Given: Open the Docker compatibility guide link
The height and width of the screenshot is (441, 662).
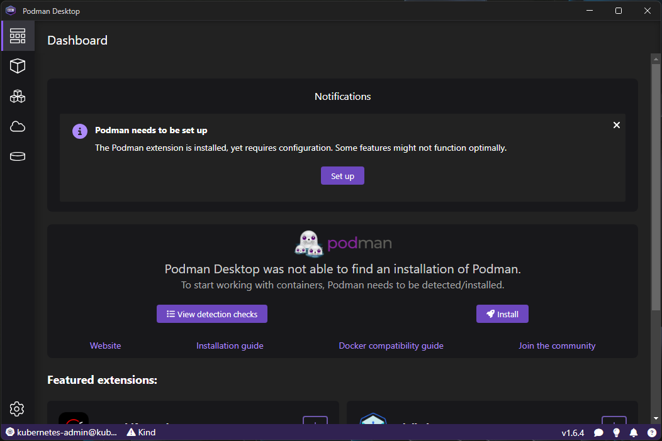Looking at the screenshot, I should [x=391, y=346].
